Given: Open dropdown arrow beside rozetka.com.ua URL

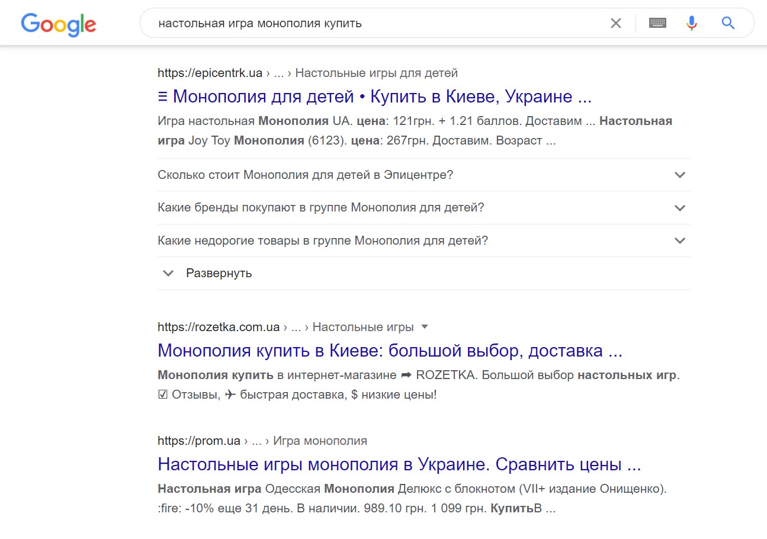Looking at the screenshot, I should click(424, 327).
